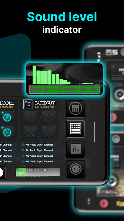This screenshot has width=124, height=221.
Task: Trigger Bassdrum pad 2
Action: point(49,118)
